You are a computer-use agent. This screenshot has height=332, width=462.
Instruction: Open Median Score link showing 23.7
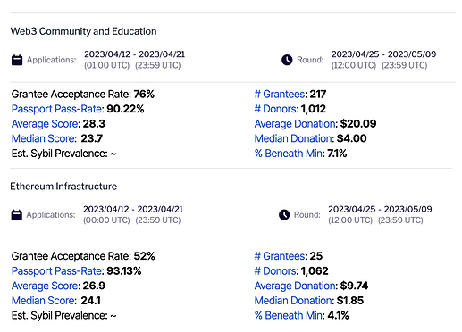44,138
